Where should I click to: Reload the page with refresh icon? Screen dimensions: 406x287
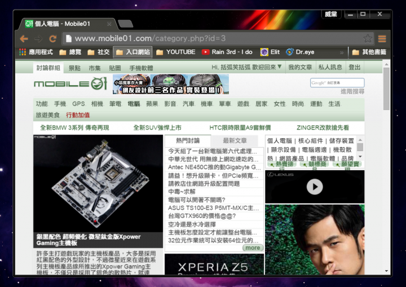click(x=53, y=39)
